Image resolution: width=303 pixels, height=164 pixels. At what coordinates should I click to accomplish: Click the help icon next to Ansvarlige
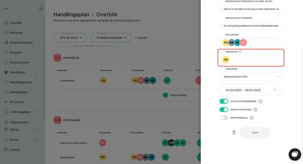pos(240,51)
